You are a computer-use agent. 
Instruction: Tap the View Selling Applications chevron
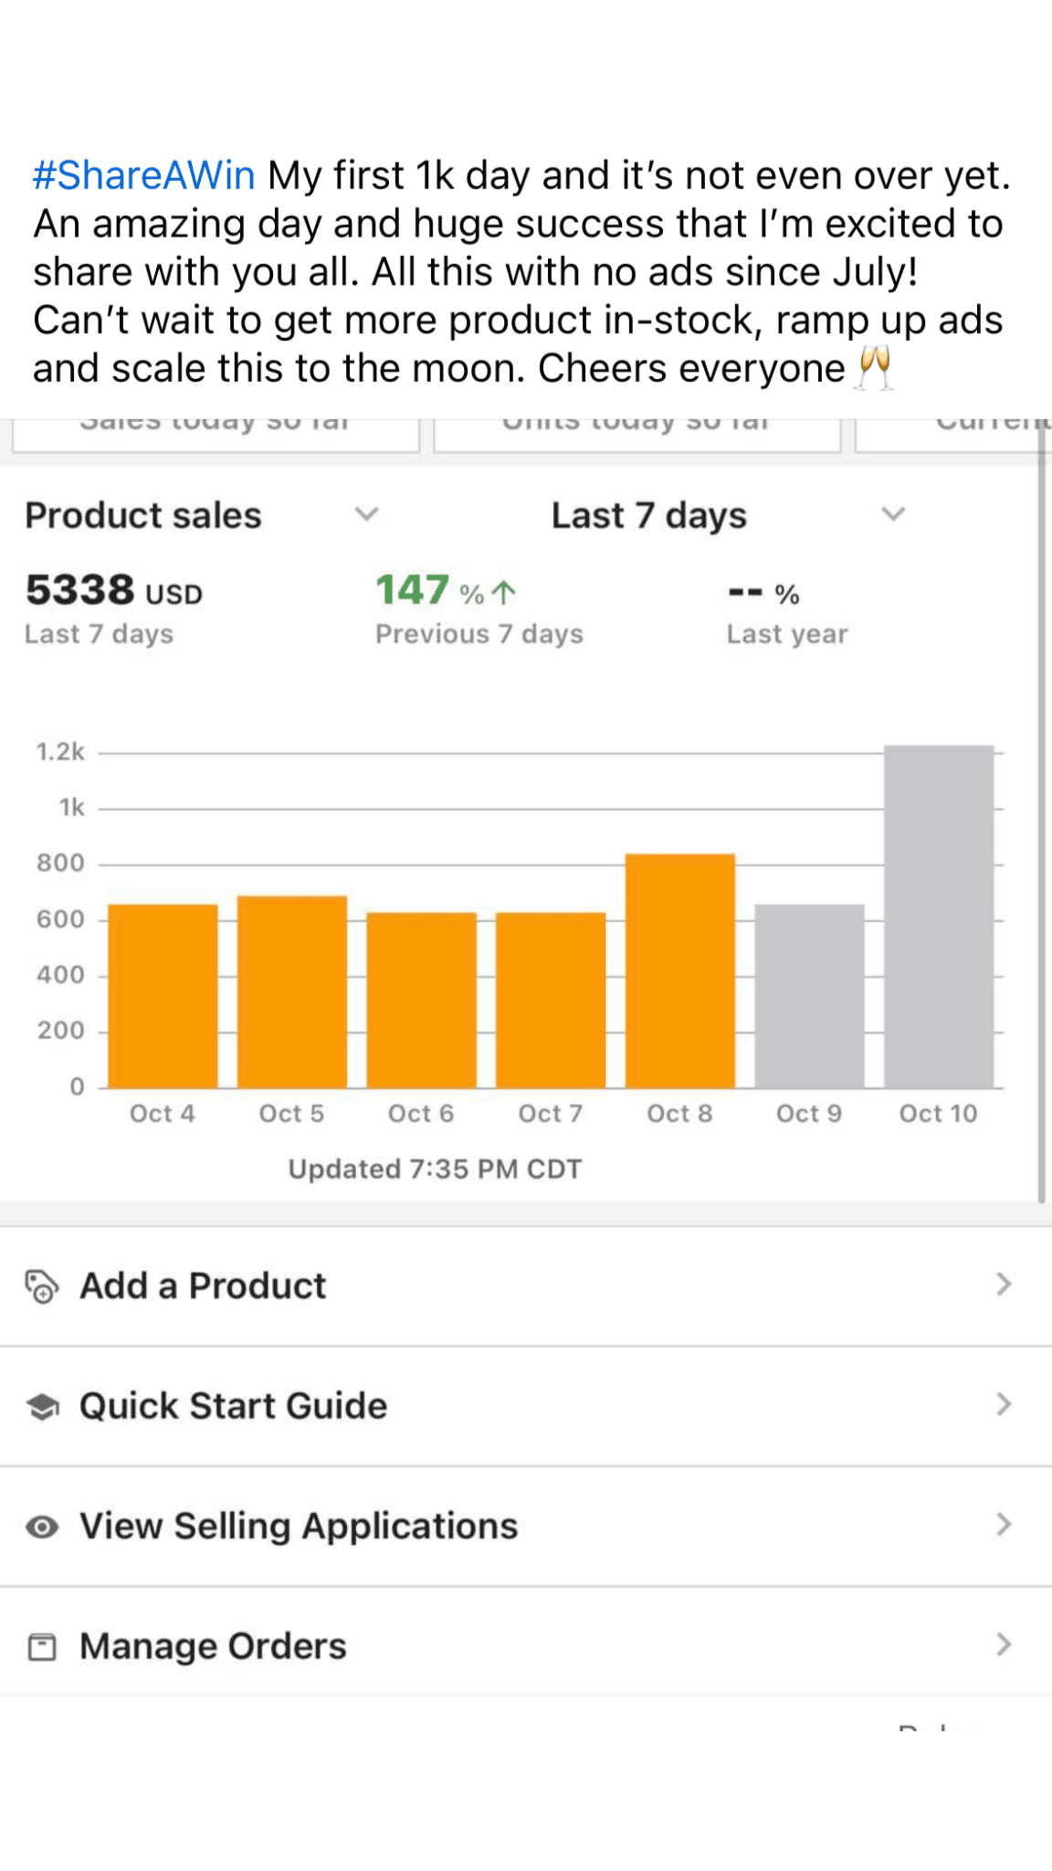tap(1004, 1524)
